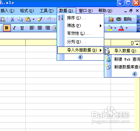The height and width of the screenshot is (131, 140).
Task: Open the Paste options dropdown arrow
Action: click(33, 19)
